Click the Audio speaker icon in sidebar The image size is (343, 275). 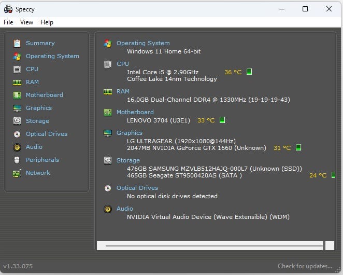click(x=17, y=147)
